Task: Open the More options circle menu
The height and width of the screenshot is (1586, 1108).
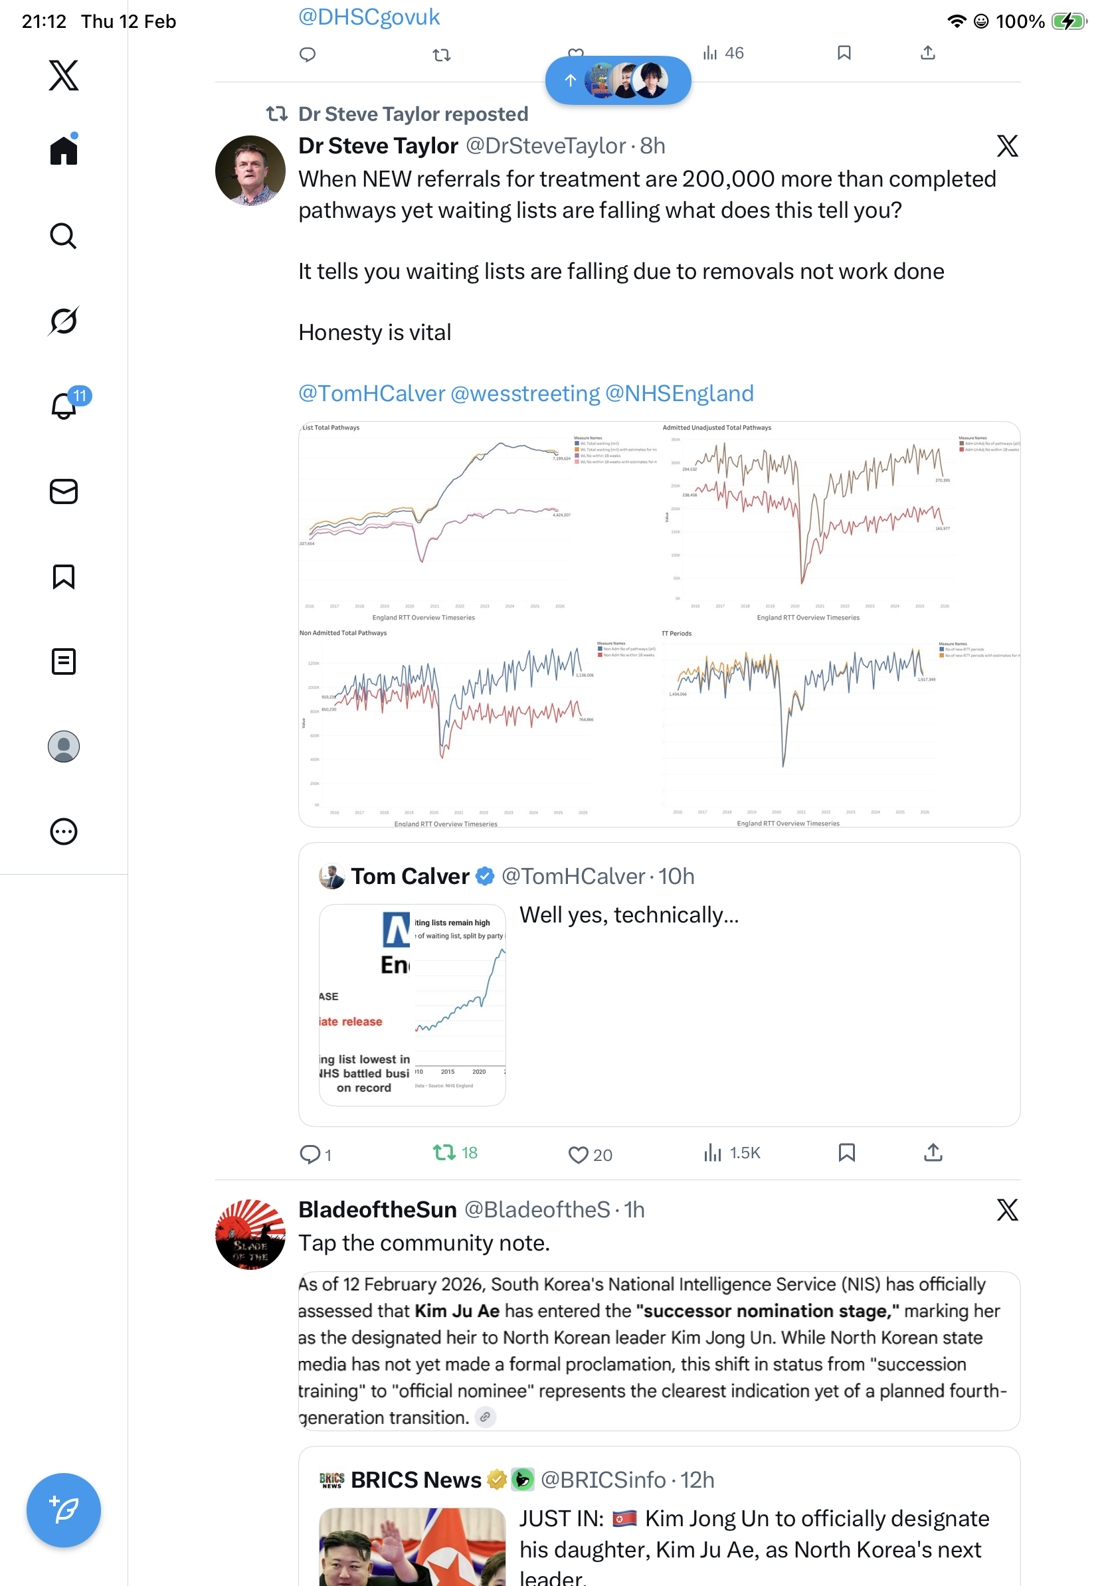Action: coord(64,832)
